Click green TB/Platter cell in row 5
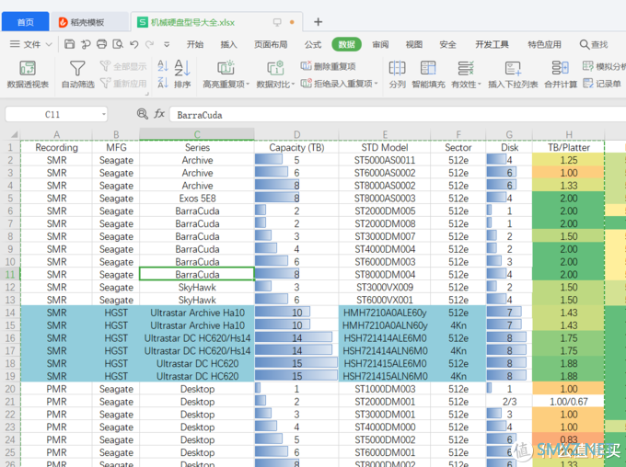 click(x=569, y=199)
